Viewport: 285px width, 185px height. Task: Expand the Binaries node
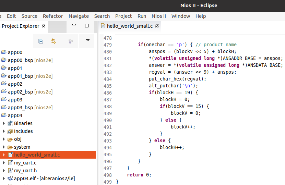[x=4, y=123]
